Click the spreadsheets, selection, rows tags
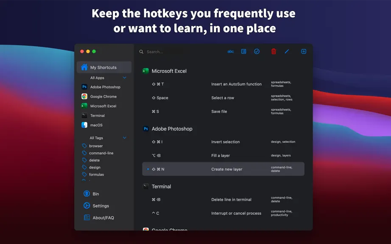The width and height of the screenshot is (391, 244). click(282, 97)
